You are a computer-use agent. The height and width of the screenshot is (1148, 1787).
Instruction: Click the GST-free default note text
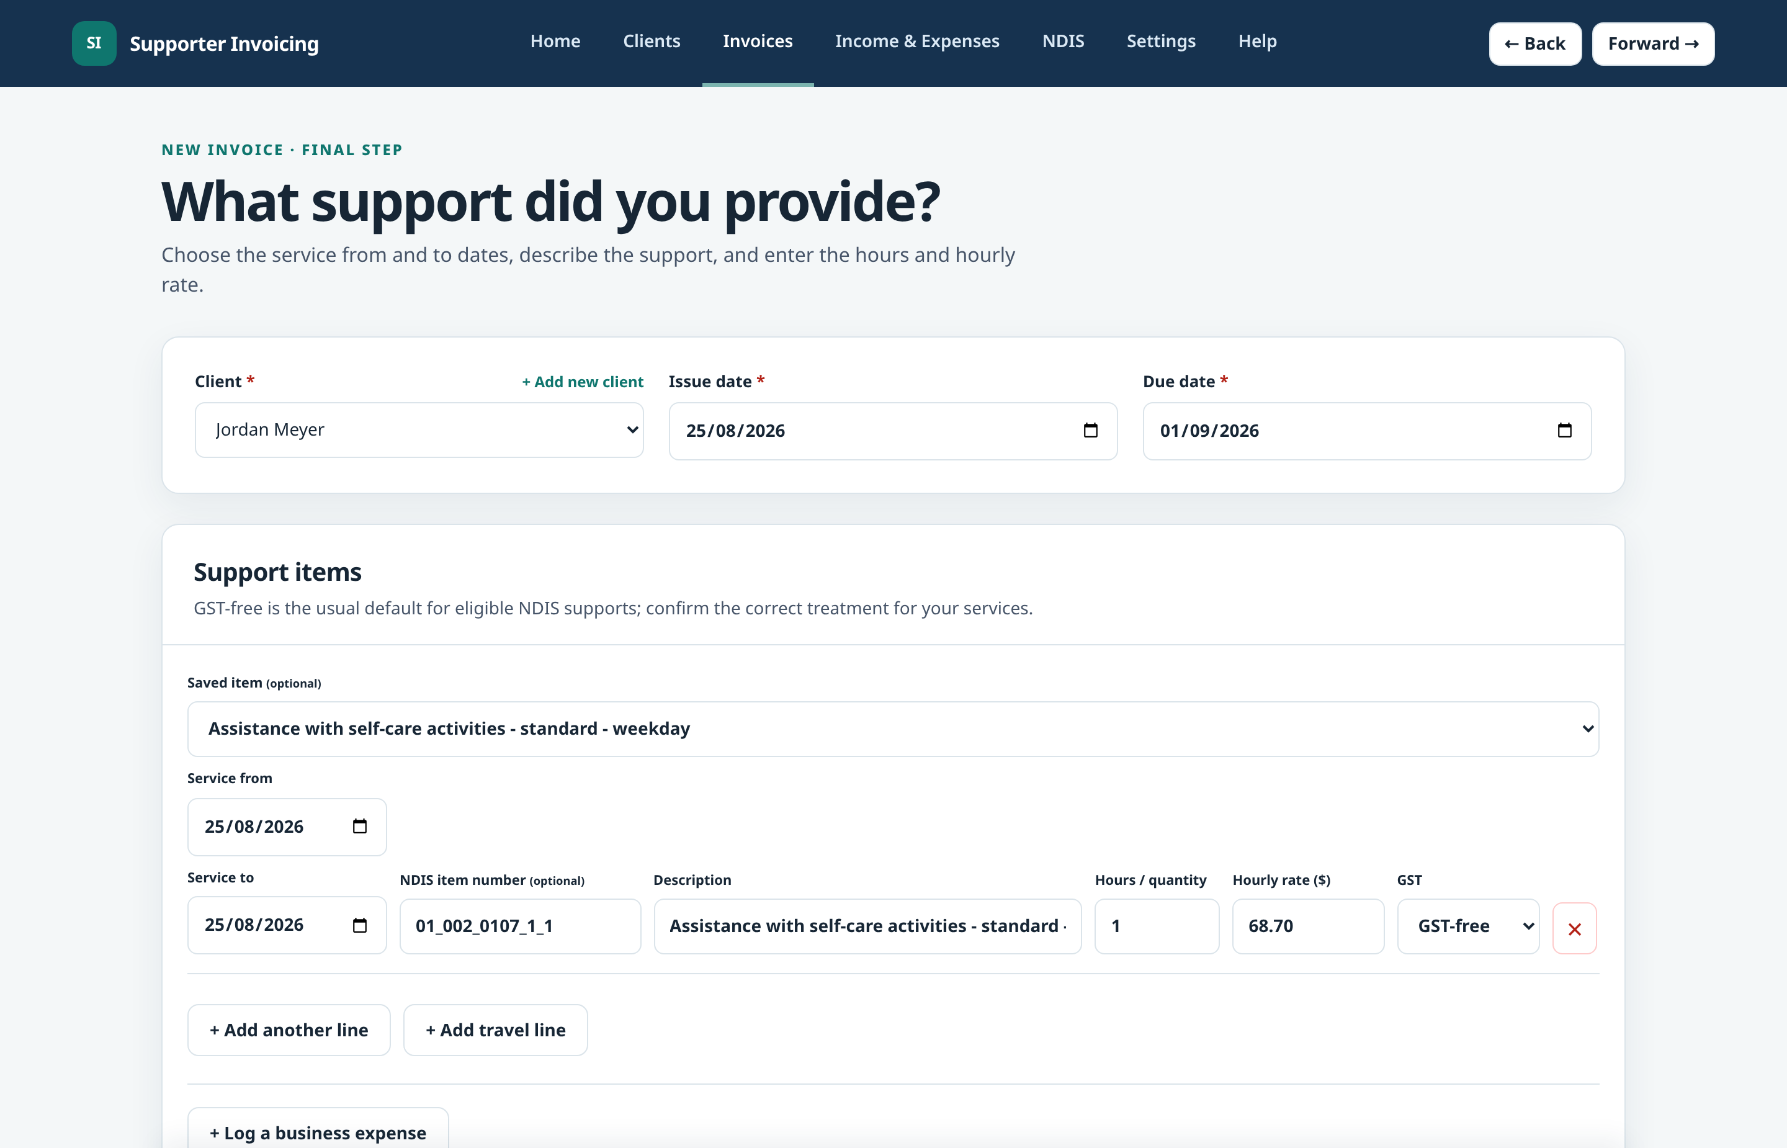click(x=613, y=608)
